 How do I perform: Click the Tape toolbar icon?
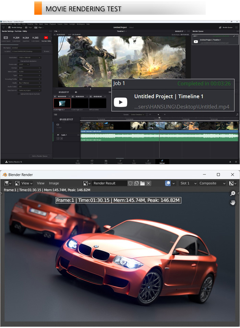click(x=26, y=27)
